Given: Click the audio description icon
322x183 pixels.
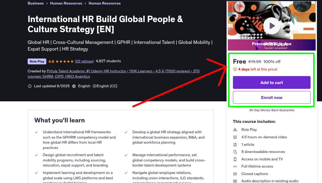Looking at the screenshot, I should pyautogui.click(x=235, y=181).
